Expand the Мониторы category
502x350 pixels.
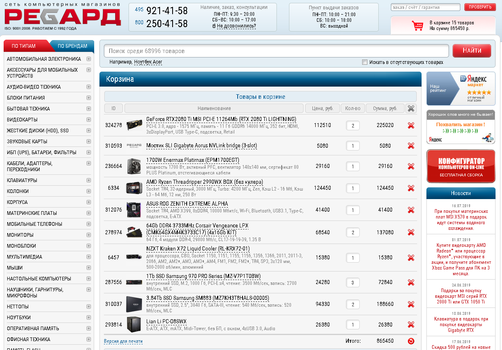89,235
